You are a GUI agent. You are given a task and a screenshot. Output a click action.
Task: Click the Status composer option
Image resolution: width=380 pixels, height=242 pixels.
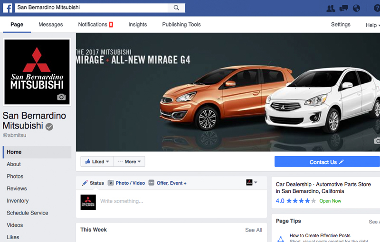(97, 183)
